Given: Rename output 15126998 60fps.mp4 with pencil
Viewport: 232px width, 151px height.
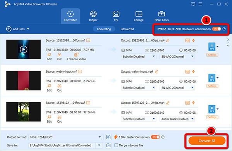Looking at the screenshot, I should click(168, 40).
